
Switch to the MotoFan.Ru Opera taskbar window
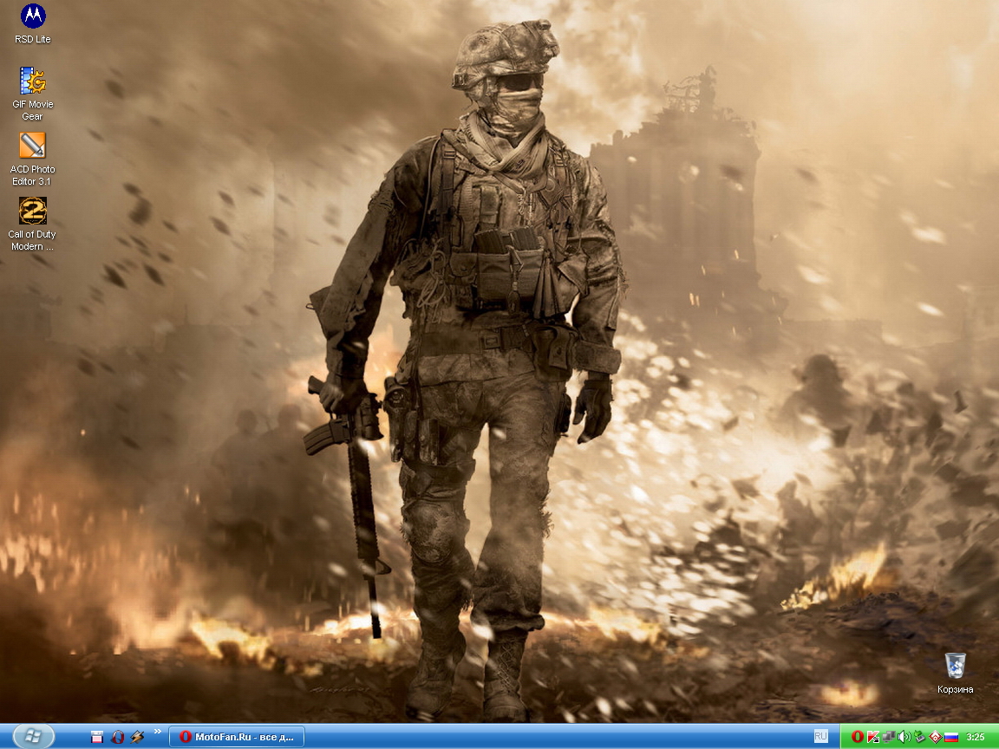click(x=237, y=737)
